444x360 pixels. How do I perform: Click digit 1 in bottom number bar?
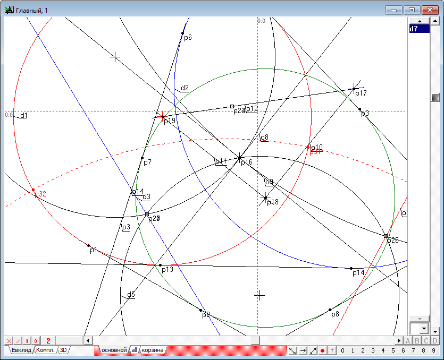coord(353,350)
